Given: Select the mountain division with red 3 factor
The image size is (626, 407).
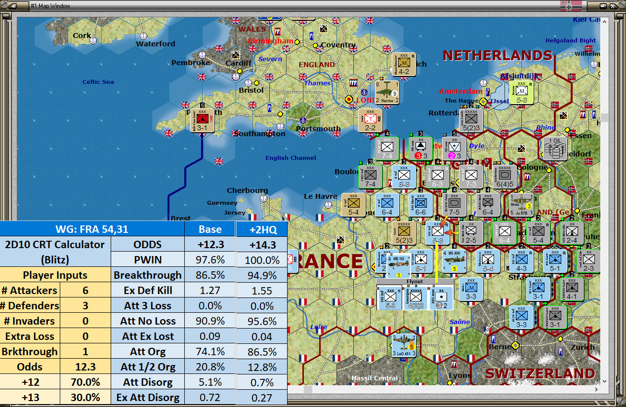Looking at the screenshot, I should click(x=420, y=148).
